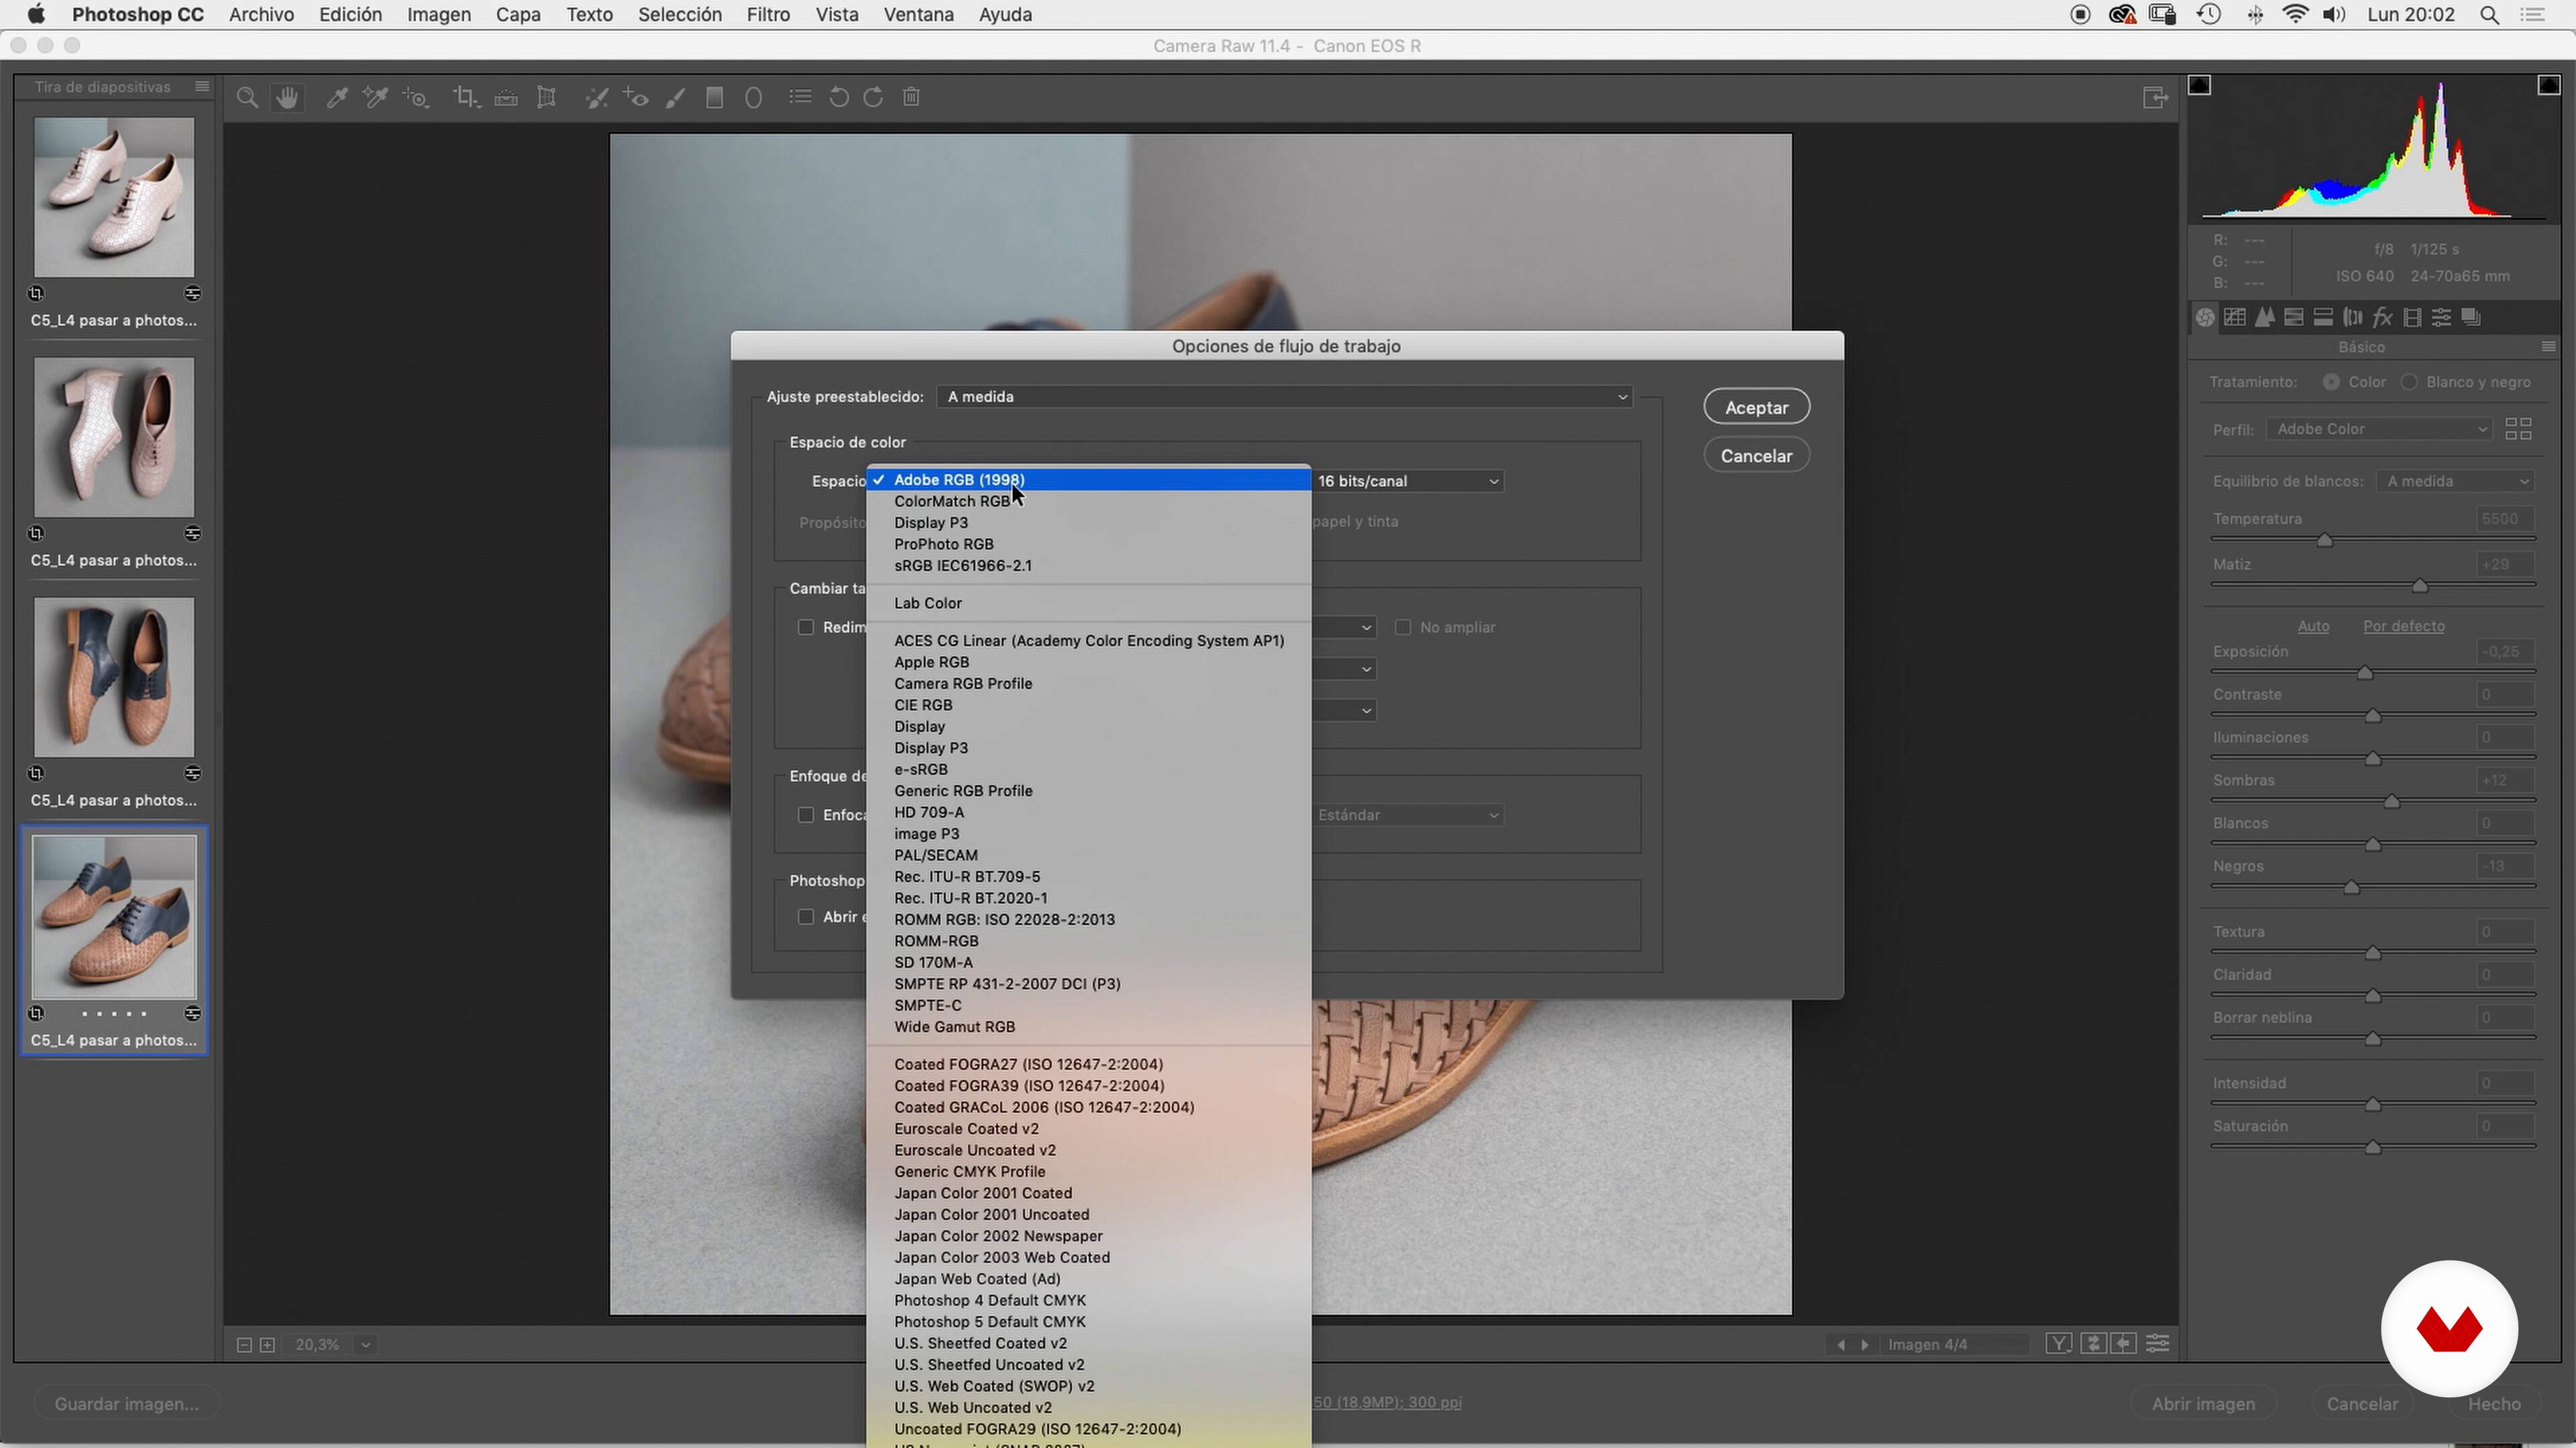Select the Zoom tool in Camera Raw toolbar
Viewport: 2576px width, 1448px height.
click(247, 97)
